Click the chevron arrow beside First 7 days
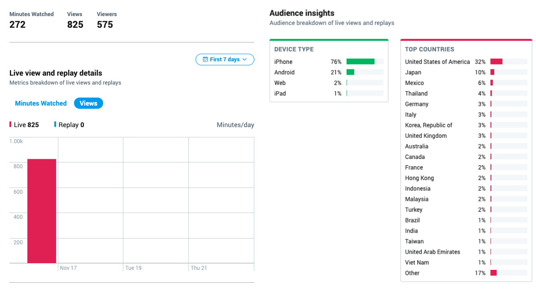This screenshot has height=290, width=536. coord(244,60)
